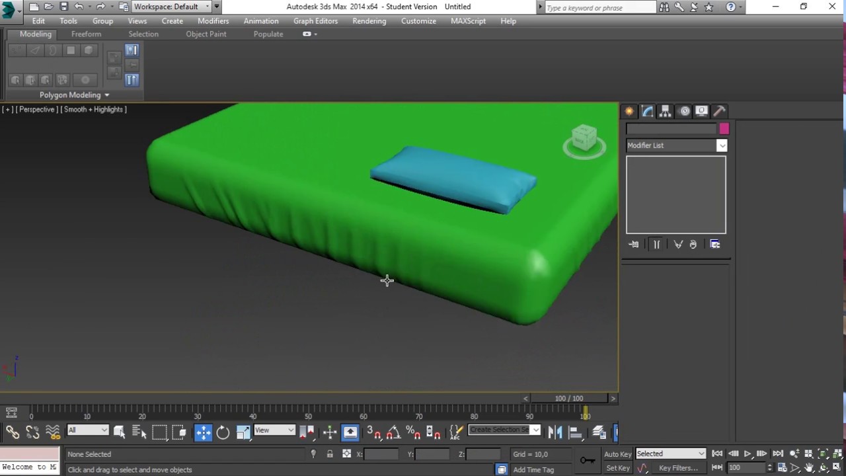The height and width of the screenshot is (476, 846).
Task: Click the Configure Modifier Sets icon
Action: tap(715, 245)
